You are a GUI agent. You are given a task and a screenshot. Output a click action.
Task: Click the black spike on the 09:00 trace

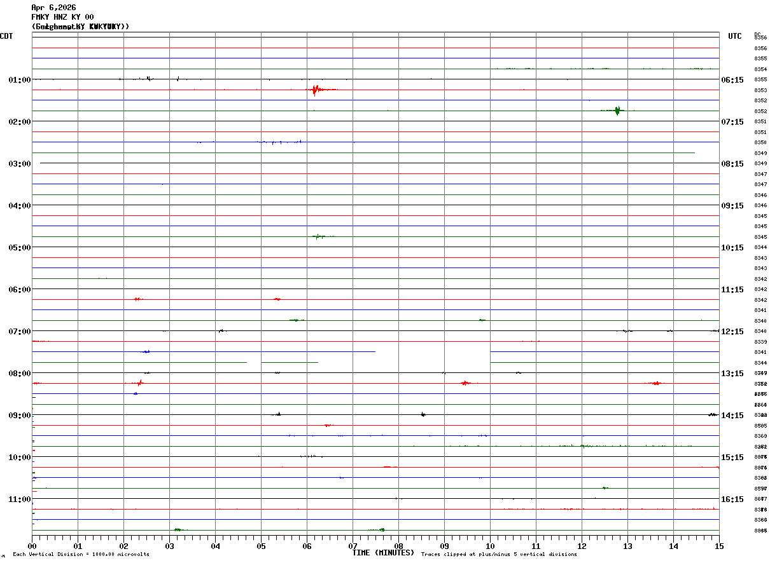[423, 414]
